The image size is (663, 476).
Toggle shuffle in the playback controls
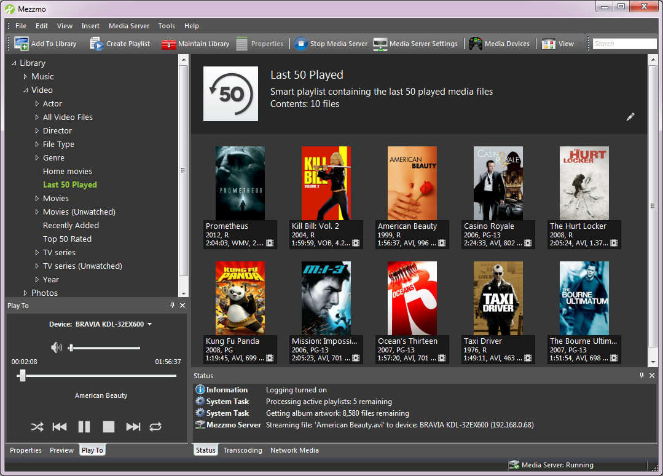click(36, 426)
